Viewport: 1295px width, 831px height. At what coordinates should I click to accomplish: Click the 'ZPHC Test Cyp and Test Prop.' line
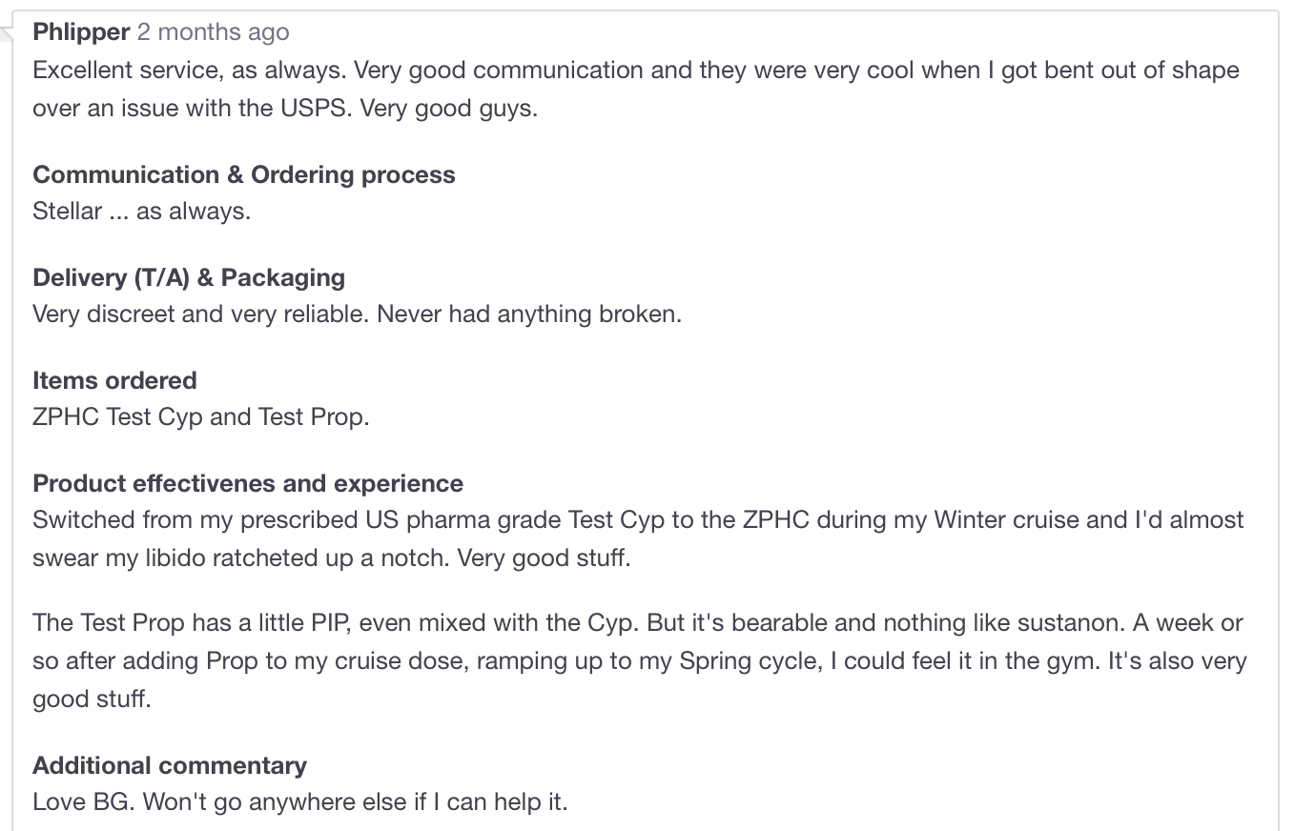click(200, 416)
